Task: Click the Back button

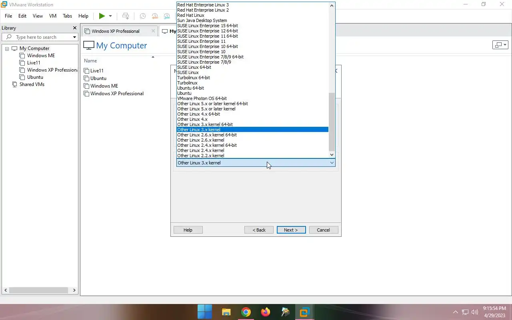Action: pos(259,230)
